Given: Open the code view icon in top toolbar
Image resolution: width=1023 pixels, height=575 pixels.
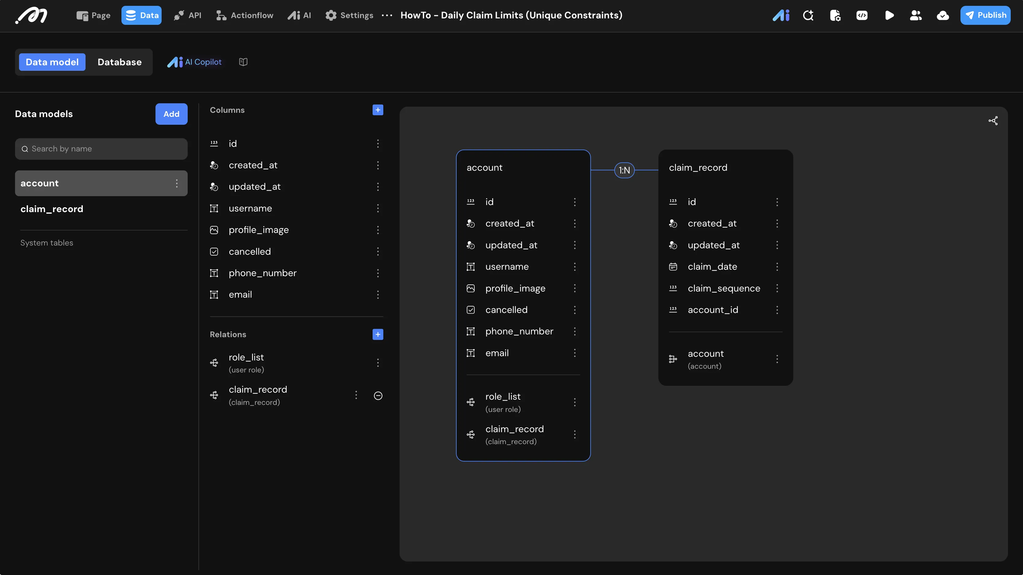Looking at the screenshot, I should coord(862,15).
